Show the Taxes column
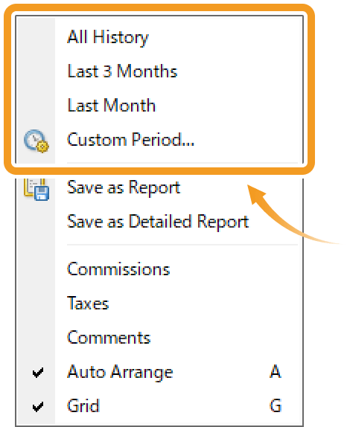The width and height of the screenshot is (347, 427). [x=88, y=304]
